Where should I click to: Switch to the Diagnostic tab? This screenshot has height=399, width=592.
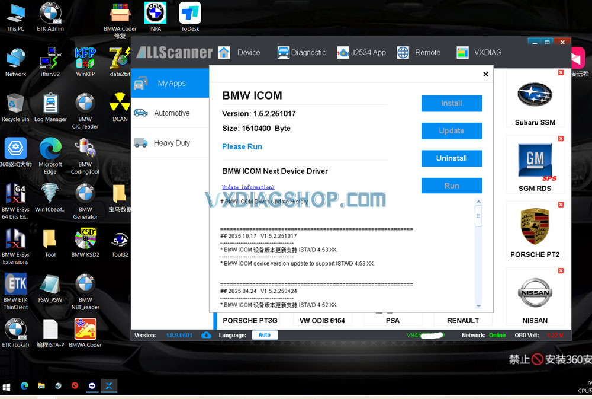301,52
